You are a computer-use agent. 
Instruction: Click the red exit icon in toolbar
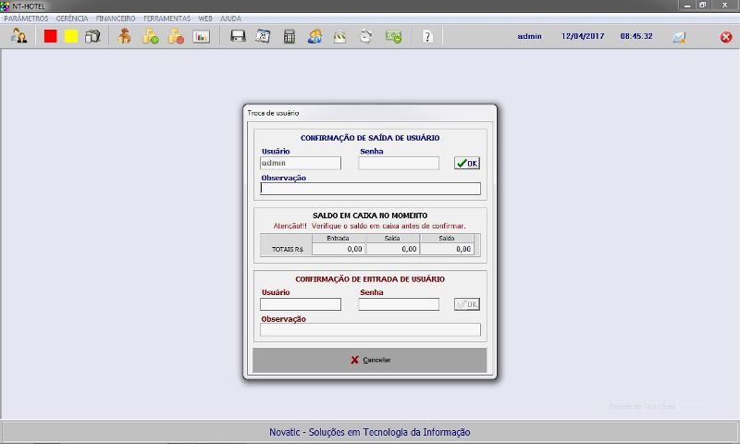coord(726,37)
